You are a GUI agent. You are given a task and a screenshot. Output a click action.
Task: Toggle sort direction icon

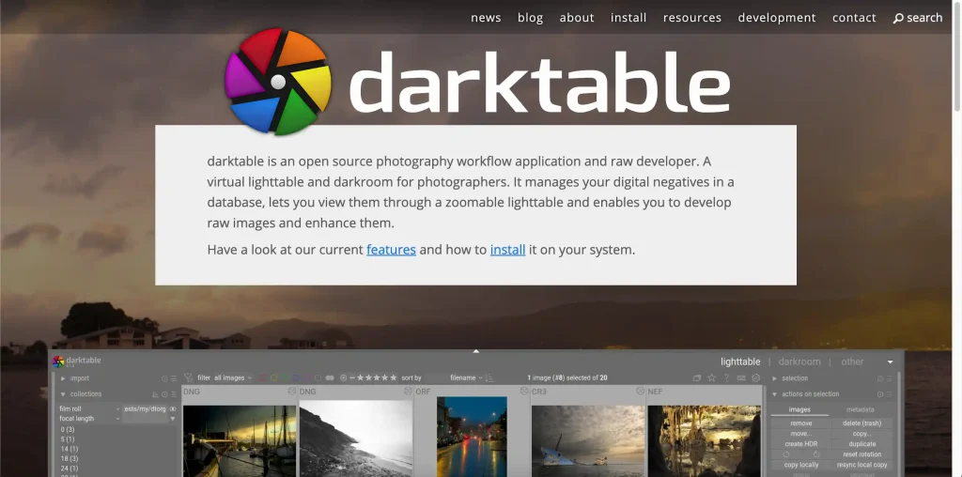click(x=489, y=378)
